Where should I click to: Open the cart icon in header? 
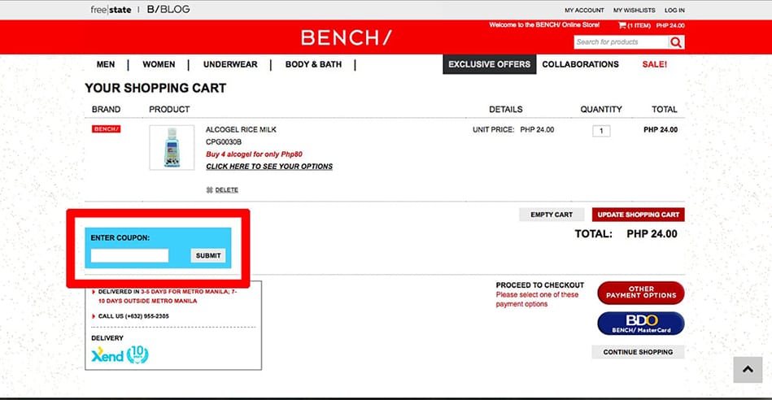[x=622, y=25]
